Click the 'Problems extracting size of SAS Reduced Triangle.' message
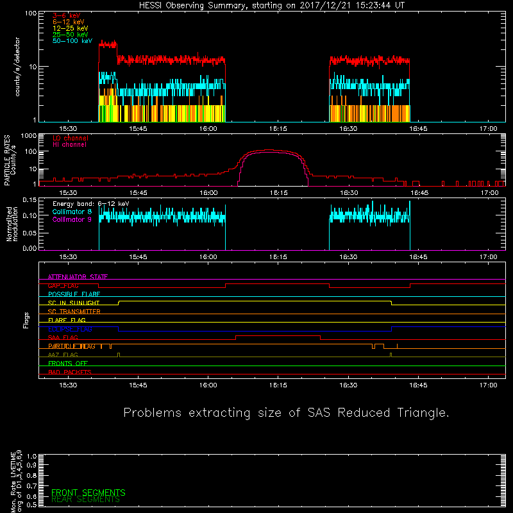This screenshot has width=513, height=513. (x=286, y=413)
